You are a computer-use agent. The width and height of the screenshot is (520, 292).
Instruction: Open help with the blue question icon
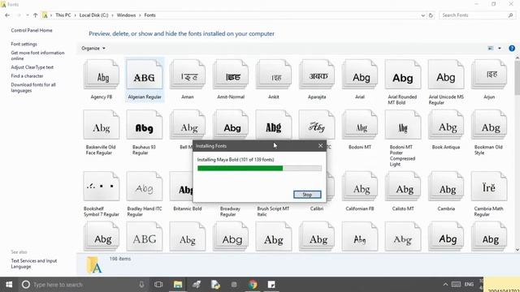click(x=512, y=49)
